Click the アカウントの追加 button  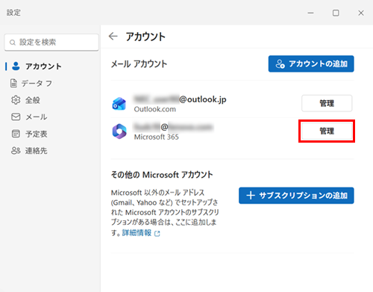(311, 63)
